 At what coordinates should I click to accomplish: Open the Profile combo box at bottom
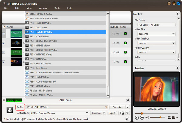click(x=67, y=107)
